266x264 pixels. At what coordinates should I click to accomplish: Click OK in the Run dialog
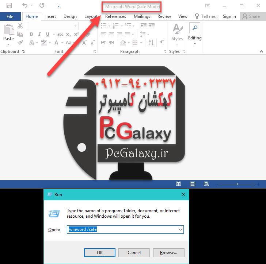(100, 252)
